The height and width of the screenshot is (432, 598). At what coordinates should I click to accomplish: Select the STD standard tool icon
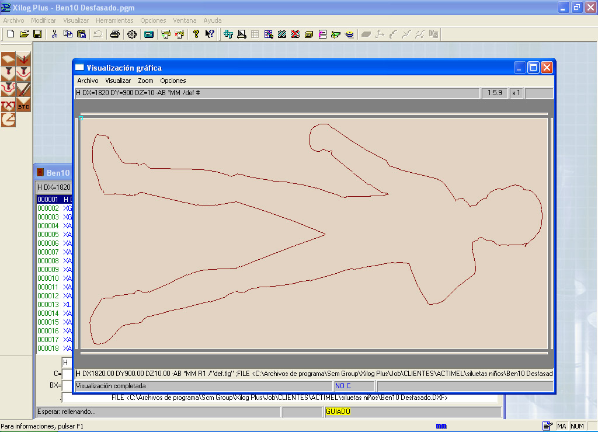point(23,105)
